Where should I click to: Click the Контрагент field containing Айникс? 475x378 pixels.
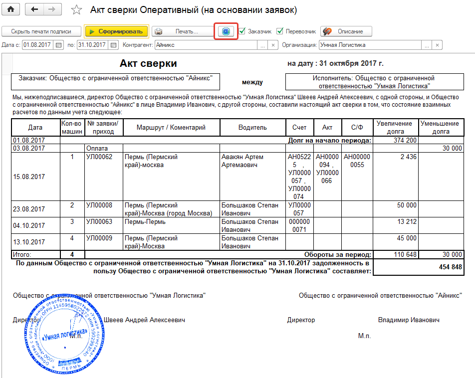206,45
